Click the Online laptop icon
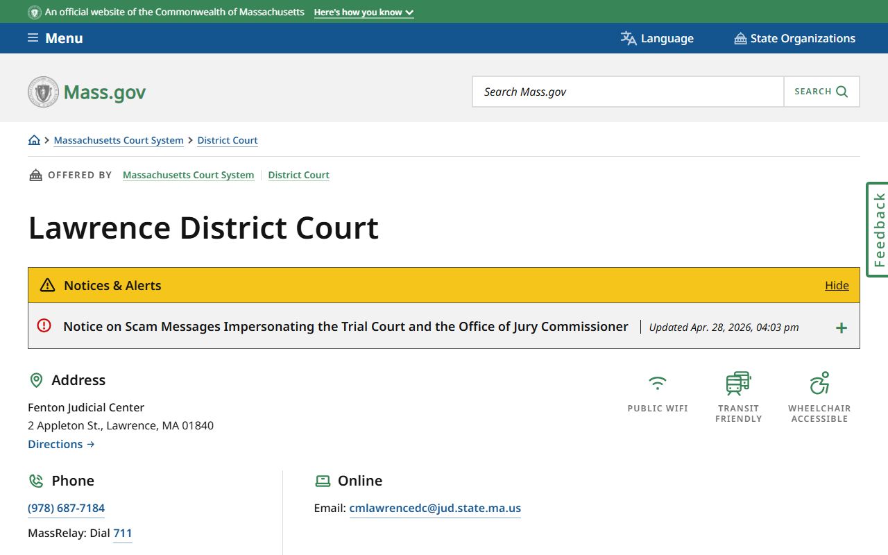Screen dimensions: 888x555 coord(323,481)
